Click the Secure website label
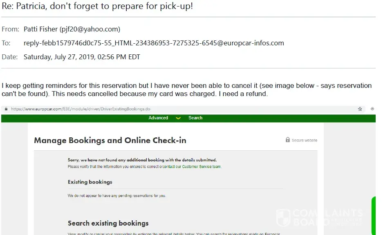383x235 pixels. [304, 140]
